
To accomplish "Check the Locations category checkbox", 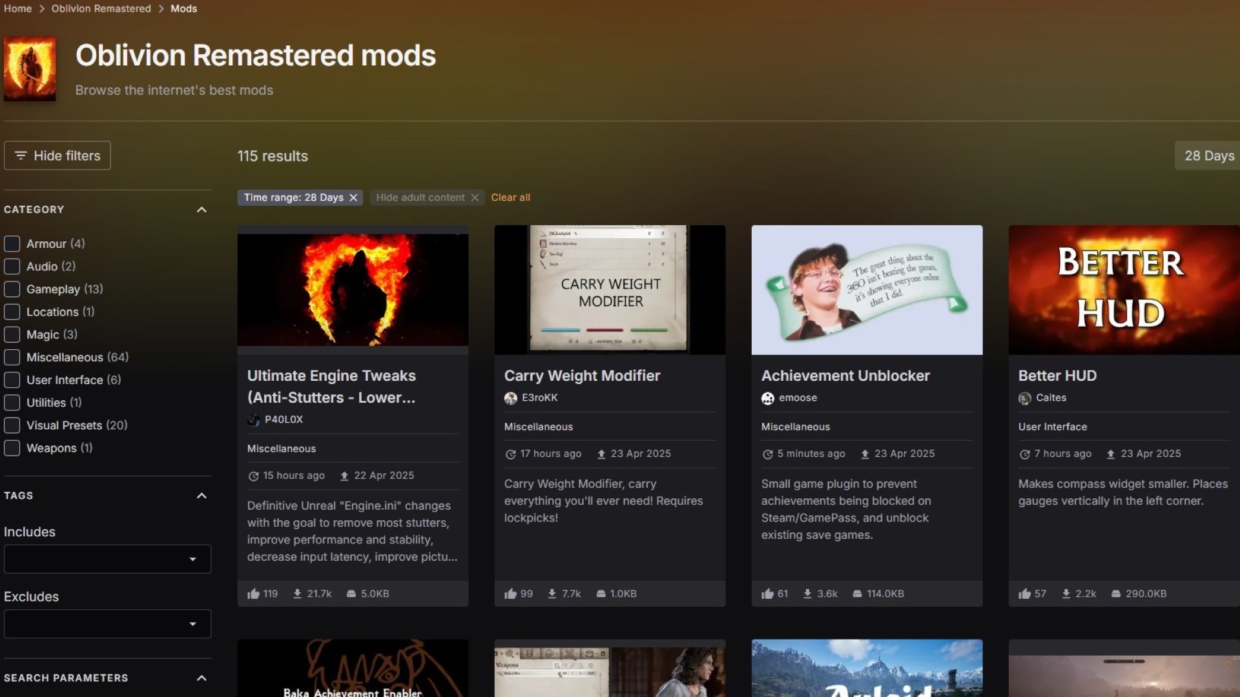I will click(12, 312).
